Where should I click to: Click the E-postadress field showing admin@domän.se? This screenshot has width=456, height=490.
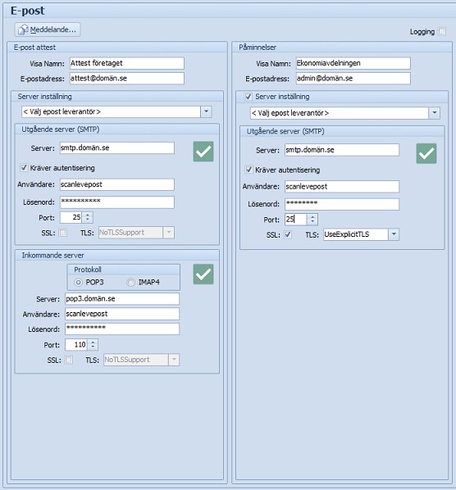(x=353, y=78)
